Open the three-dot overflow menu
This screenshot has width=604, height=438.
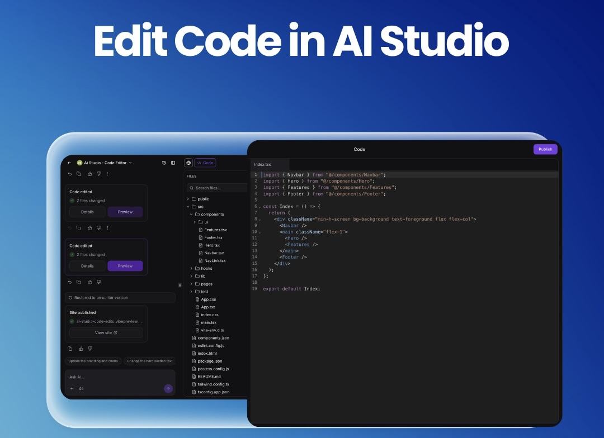107,228
